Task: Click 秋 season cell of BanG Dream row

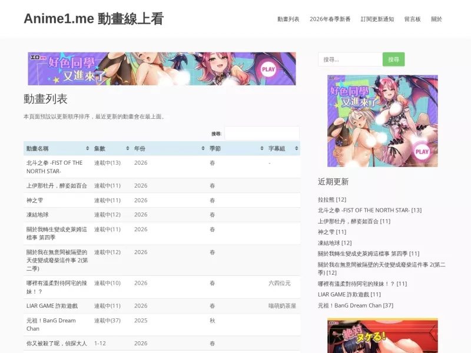Action: (x=213, y=321)
